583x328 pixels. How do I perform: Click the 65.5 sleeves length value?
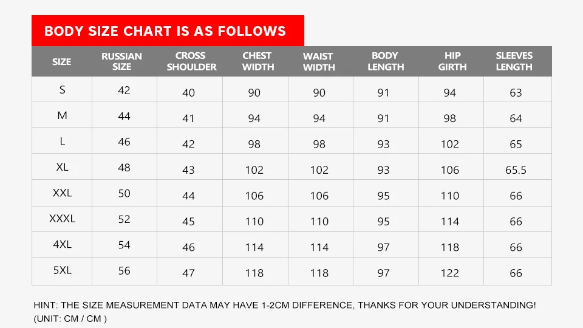(516, 170)
